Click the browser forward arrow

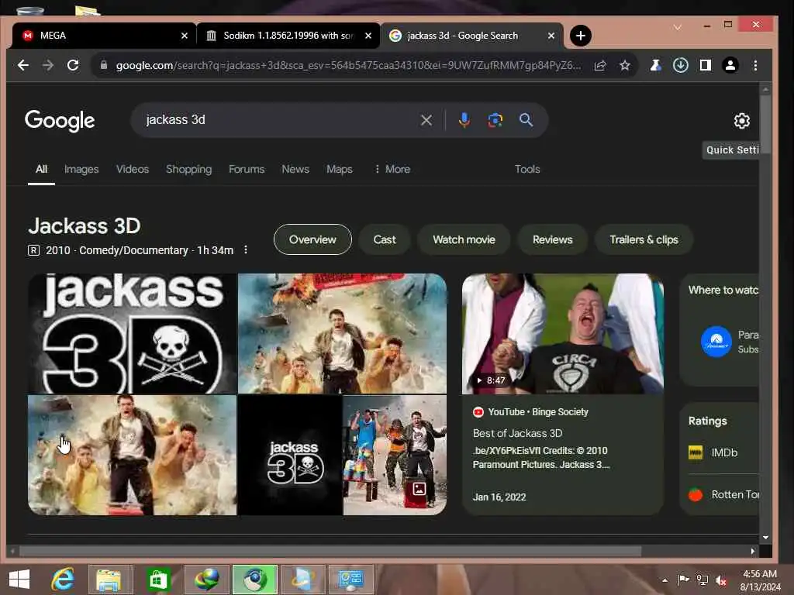click(47, 65)
